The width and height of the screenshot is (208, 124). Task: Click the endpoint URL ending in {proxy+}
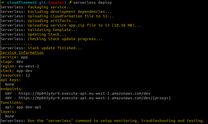coord(95,98)
